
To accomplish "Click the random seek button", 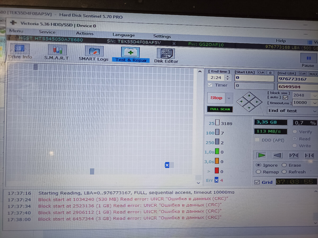I will coord(294,155).
